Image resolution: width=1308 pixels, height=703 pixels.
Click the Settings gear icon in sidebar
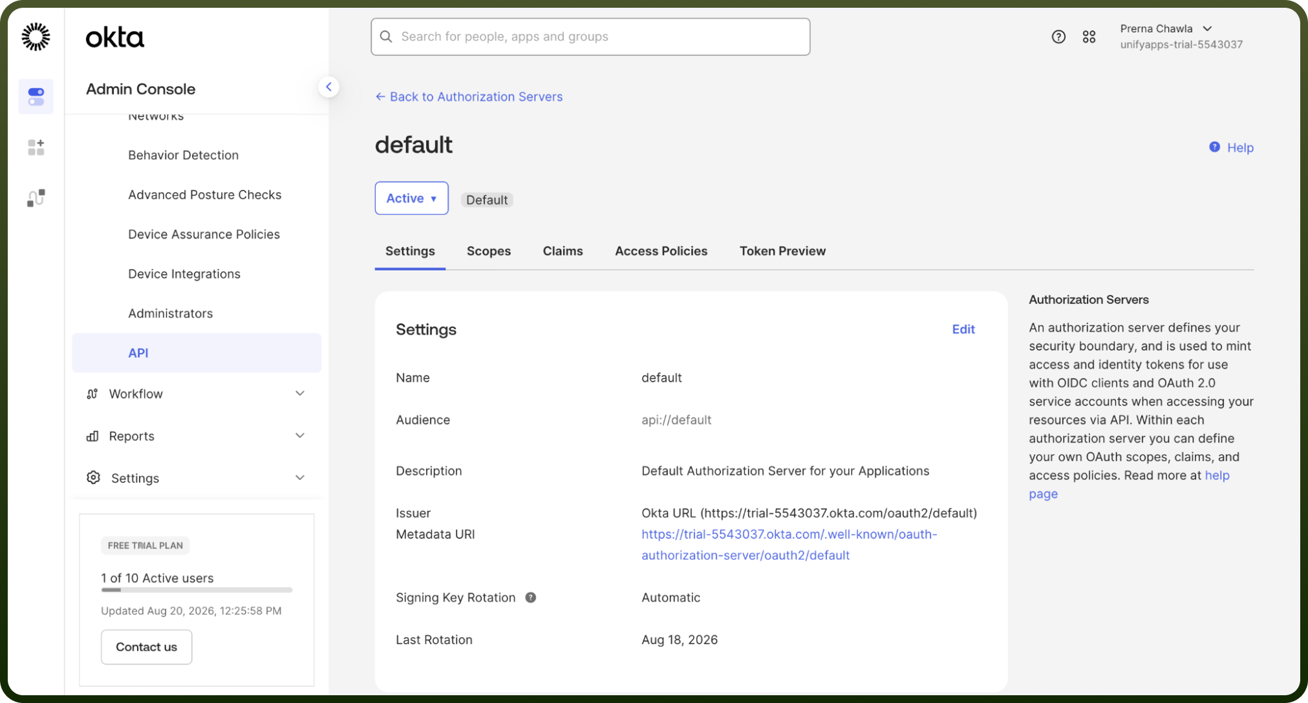click(93, 477)
